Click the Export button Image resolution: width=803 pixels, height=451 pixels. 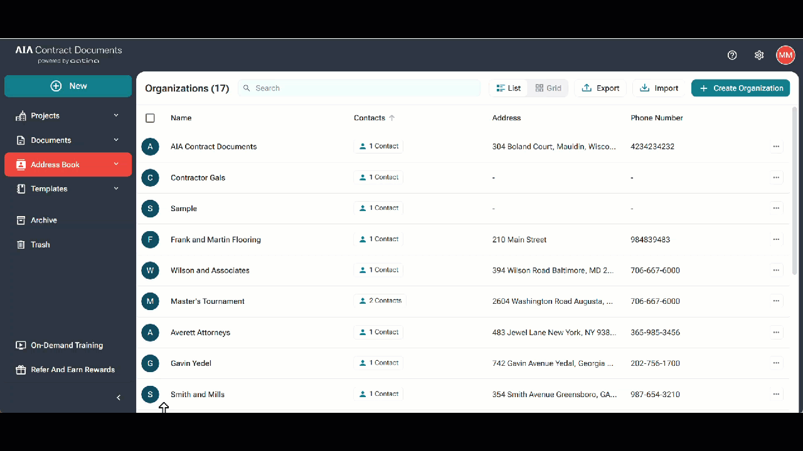click(x=600, y=88)
